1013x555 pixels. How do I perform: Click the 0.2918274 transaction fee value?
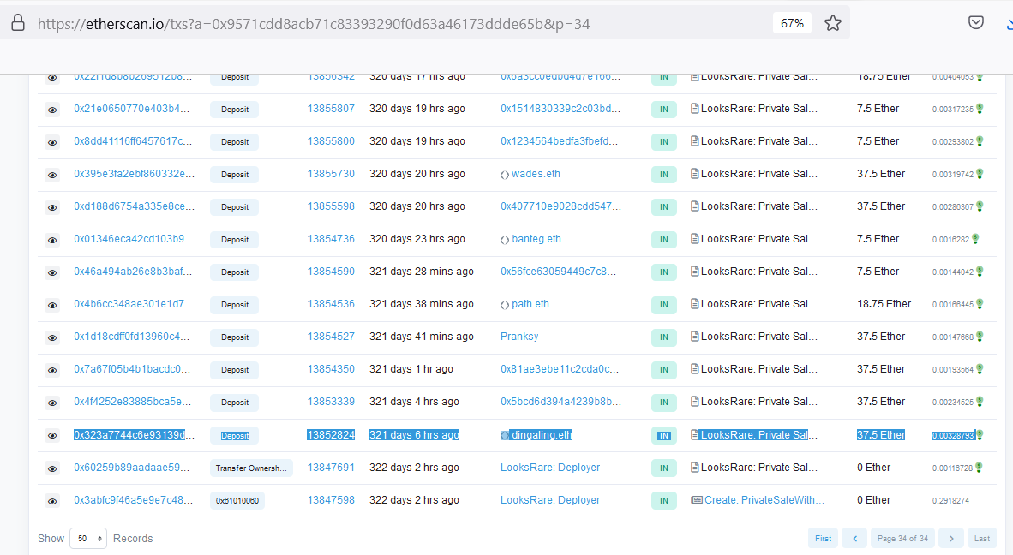[x=950, y=501]
